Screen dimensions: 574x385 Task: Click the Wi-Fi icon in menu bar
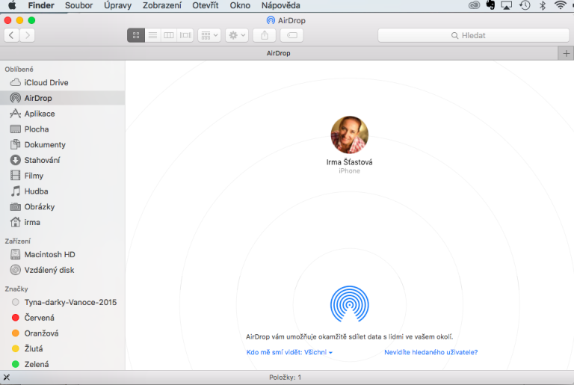560,5
